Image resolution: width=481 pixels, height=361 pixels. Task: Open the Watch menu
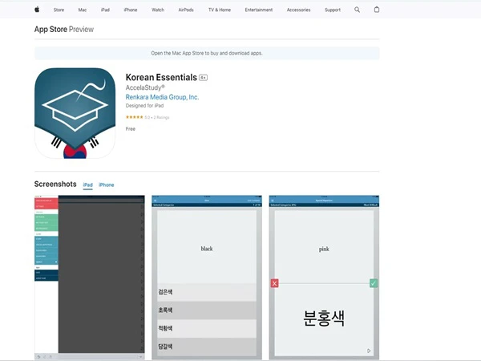pyautogui.click(x=158, y=10)
